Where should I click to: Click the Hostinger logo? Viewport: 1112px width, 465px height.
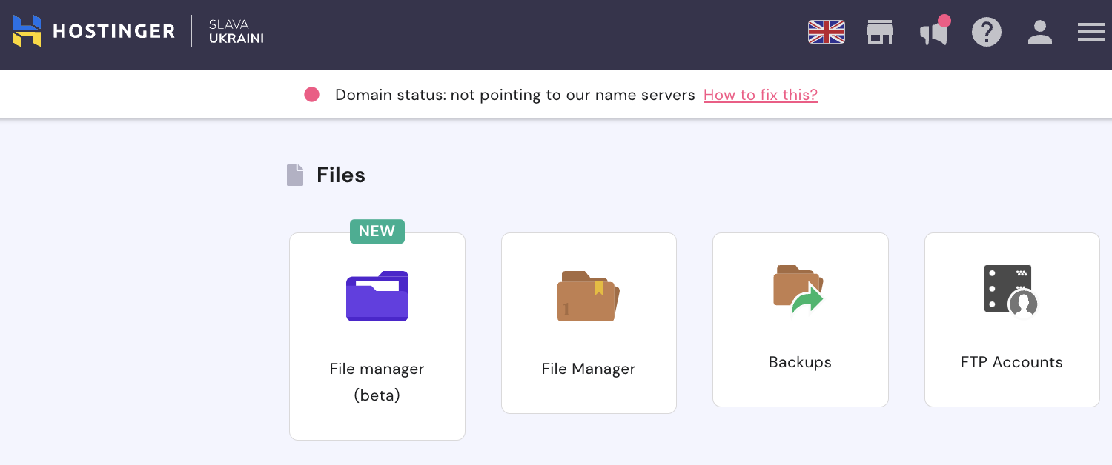[94, 31]
